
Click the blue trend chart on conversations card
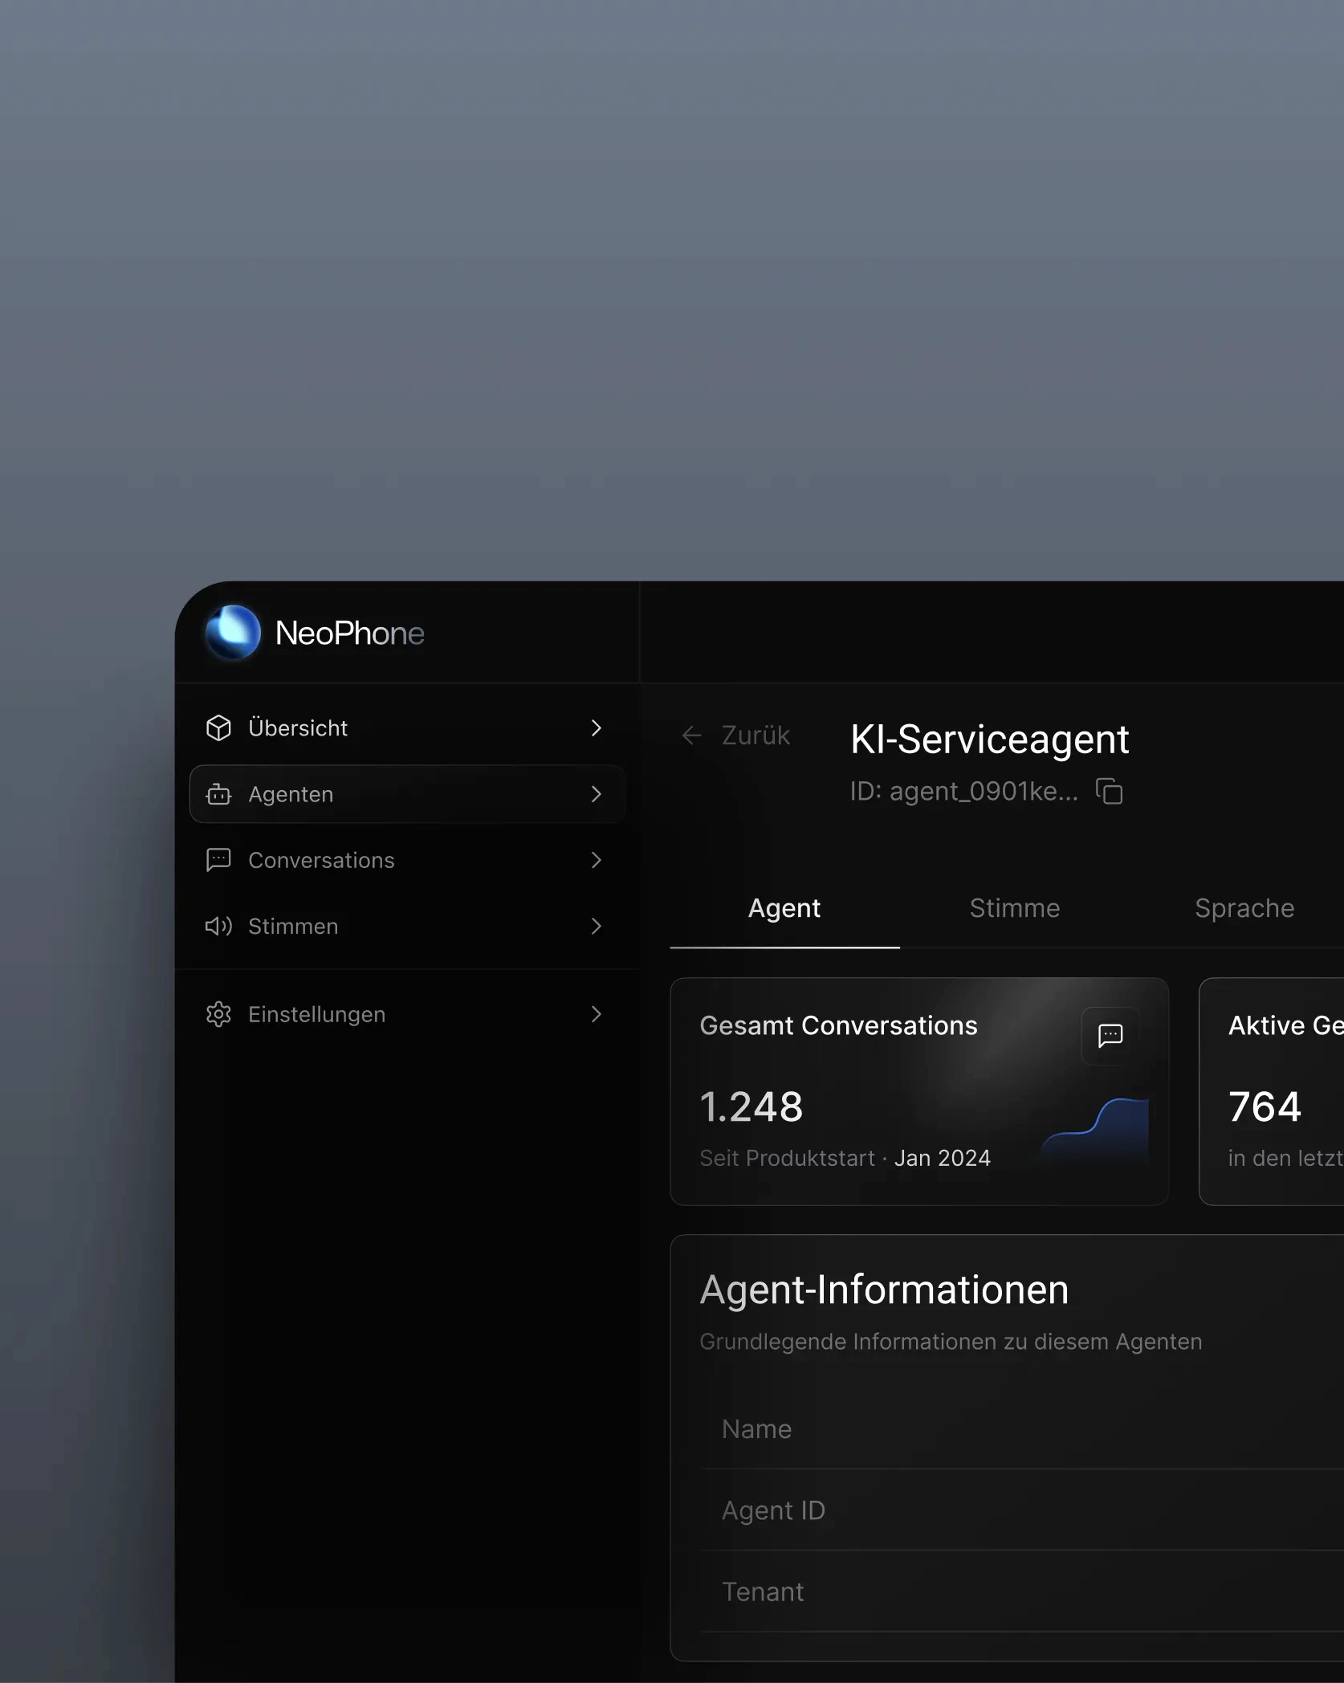[1095, 1129]
